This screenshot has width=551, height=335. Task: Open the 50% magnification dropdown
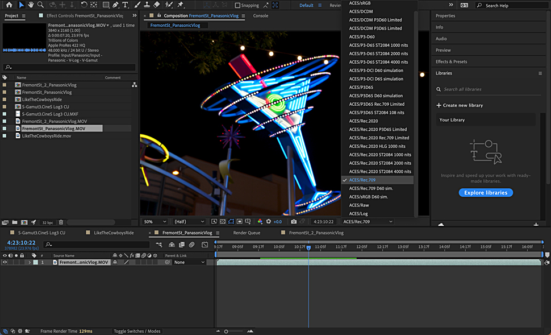[155, 222]
